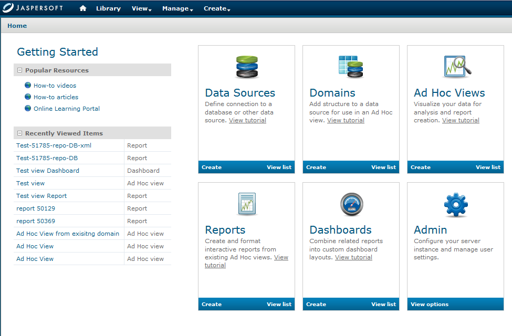This screenshot has width=512, height=336.
Task: Go to the Home house icon
Action: (83, 8)
